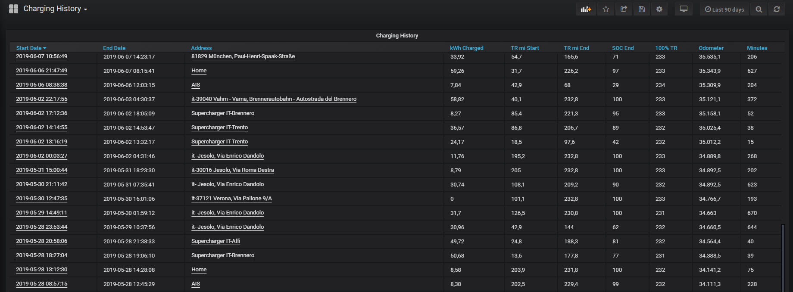Image resolution: width=793 pixels, height=292 pixels.
Task: Open start date link 2019-05-29 14:49:11
Action: click(42, 213)
